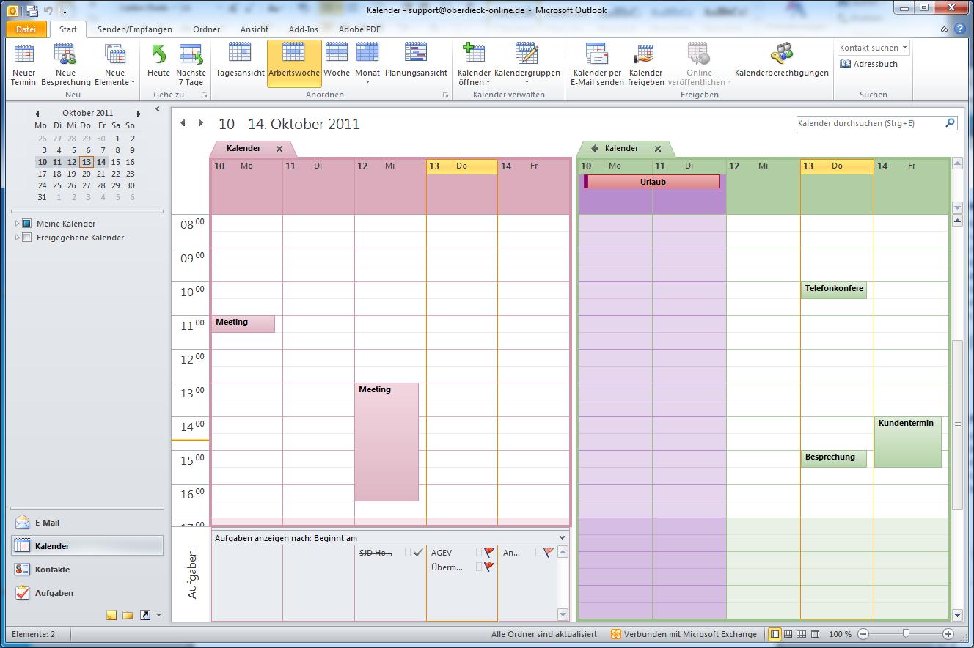This screenshot has height=648, width=974.
Task: Go to next week arrow beside date heading
Action: pyautogui.click(x=200, y=123)
